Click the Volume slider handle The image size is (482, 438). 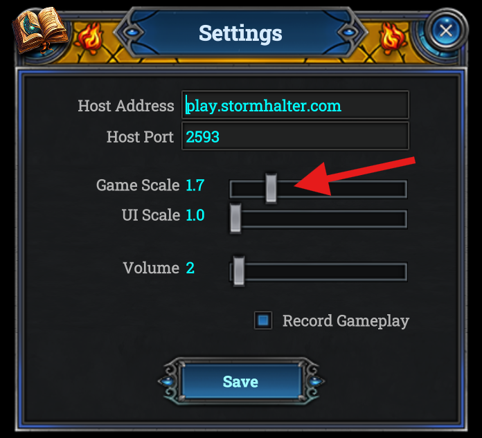click(239, 271)
